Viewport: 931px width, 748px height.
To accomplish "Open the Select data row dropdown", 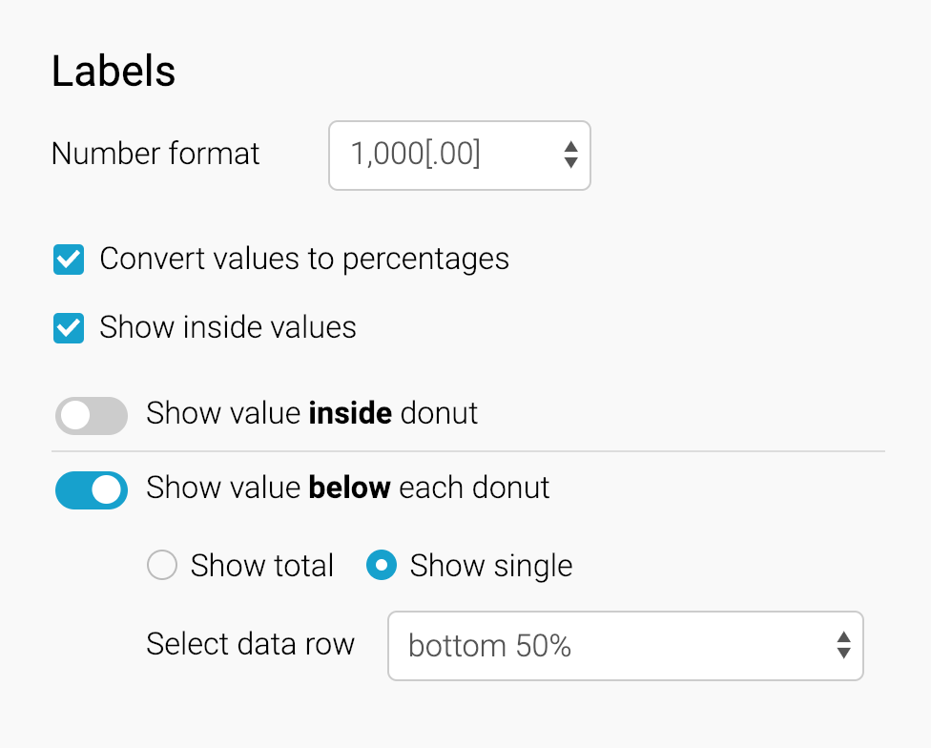I will point(610,646).
